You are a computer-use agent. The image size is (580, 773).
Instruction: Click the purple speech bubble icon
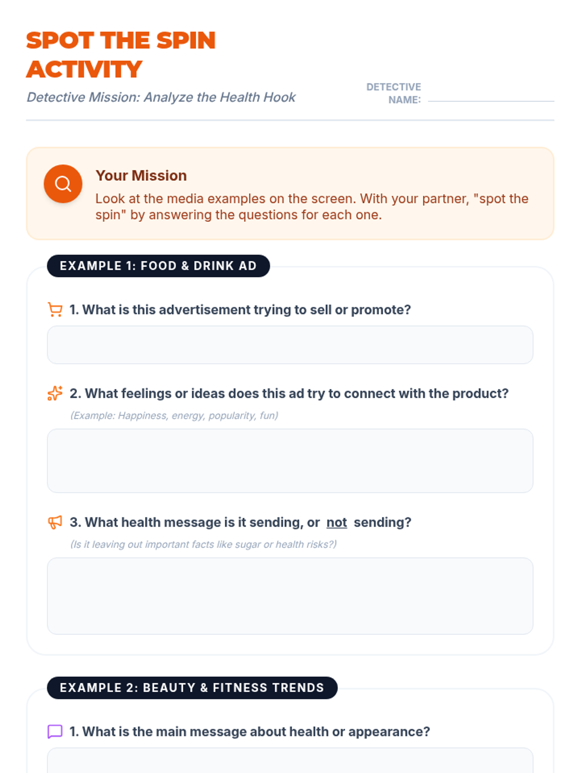pos(55,731)
